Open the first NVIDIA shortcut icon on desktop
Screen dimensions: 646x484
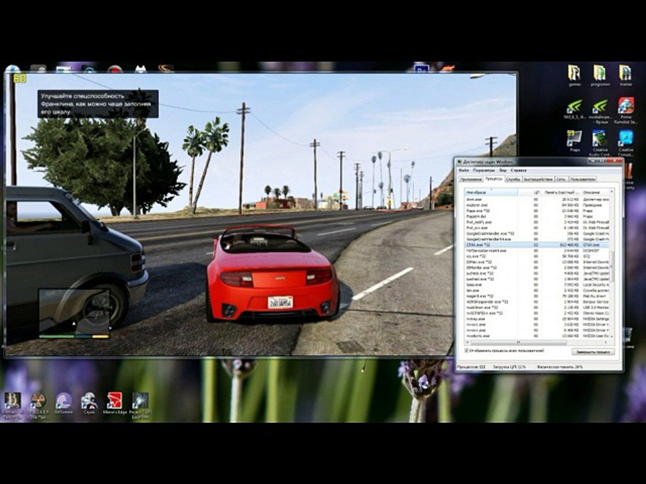click(574, 108)
